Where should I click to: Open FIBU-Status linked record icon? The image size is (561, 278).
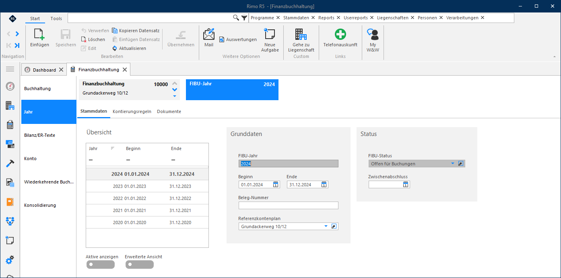[461, 164]
